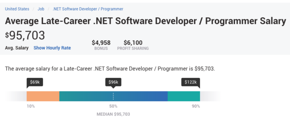Click the $4,958 bonus amount

(101, 43)
